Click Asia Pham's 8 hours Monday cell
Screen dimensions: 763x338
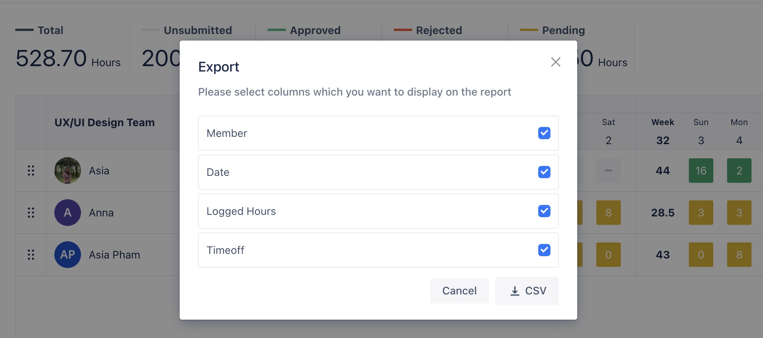coord(739,255)
